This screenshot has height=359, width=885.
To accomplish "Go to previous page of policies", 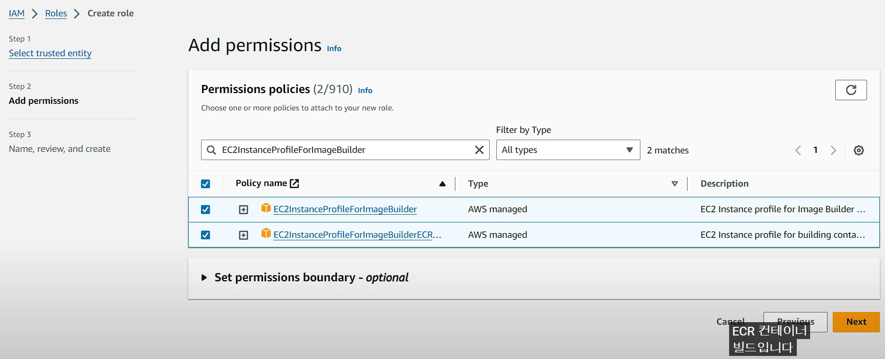I will pyautogui.click(x=798, y=150).
